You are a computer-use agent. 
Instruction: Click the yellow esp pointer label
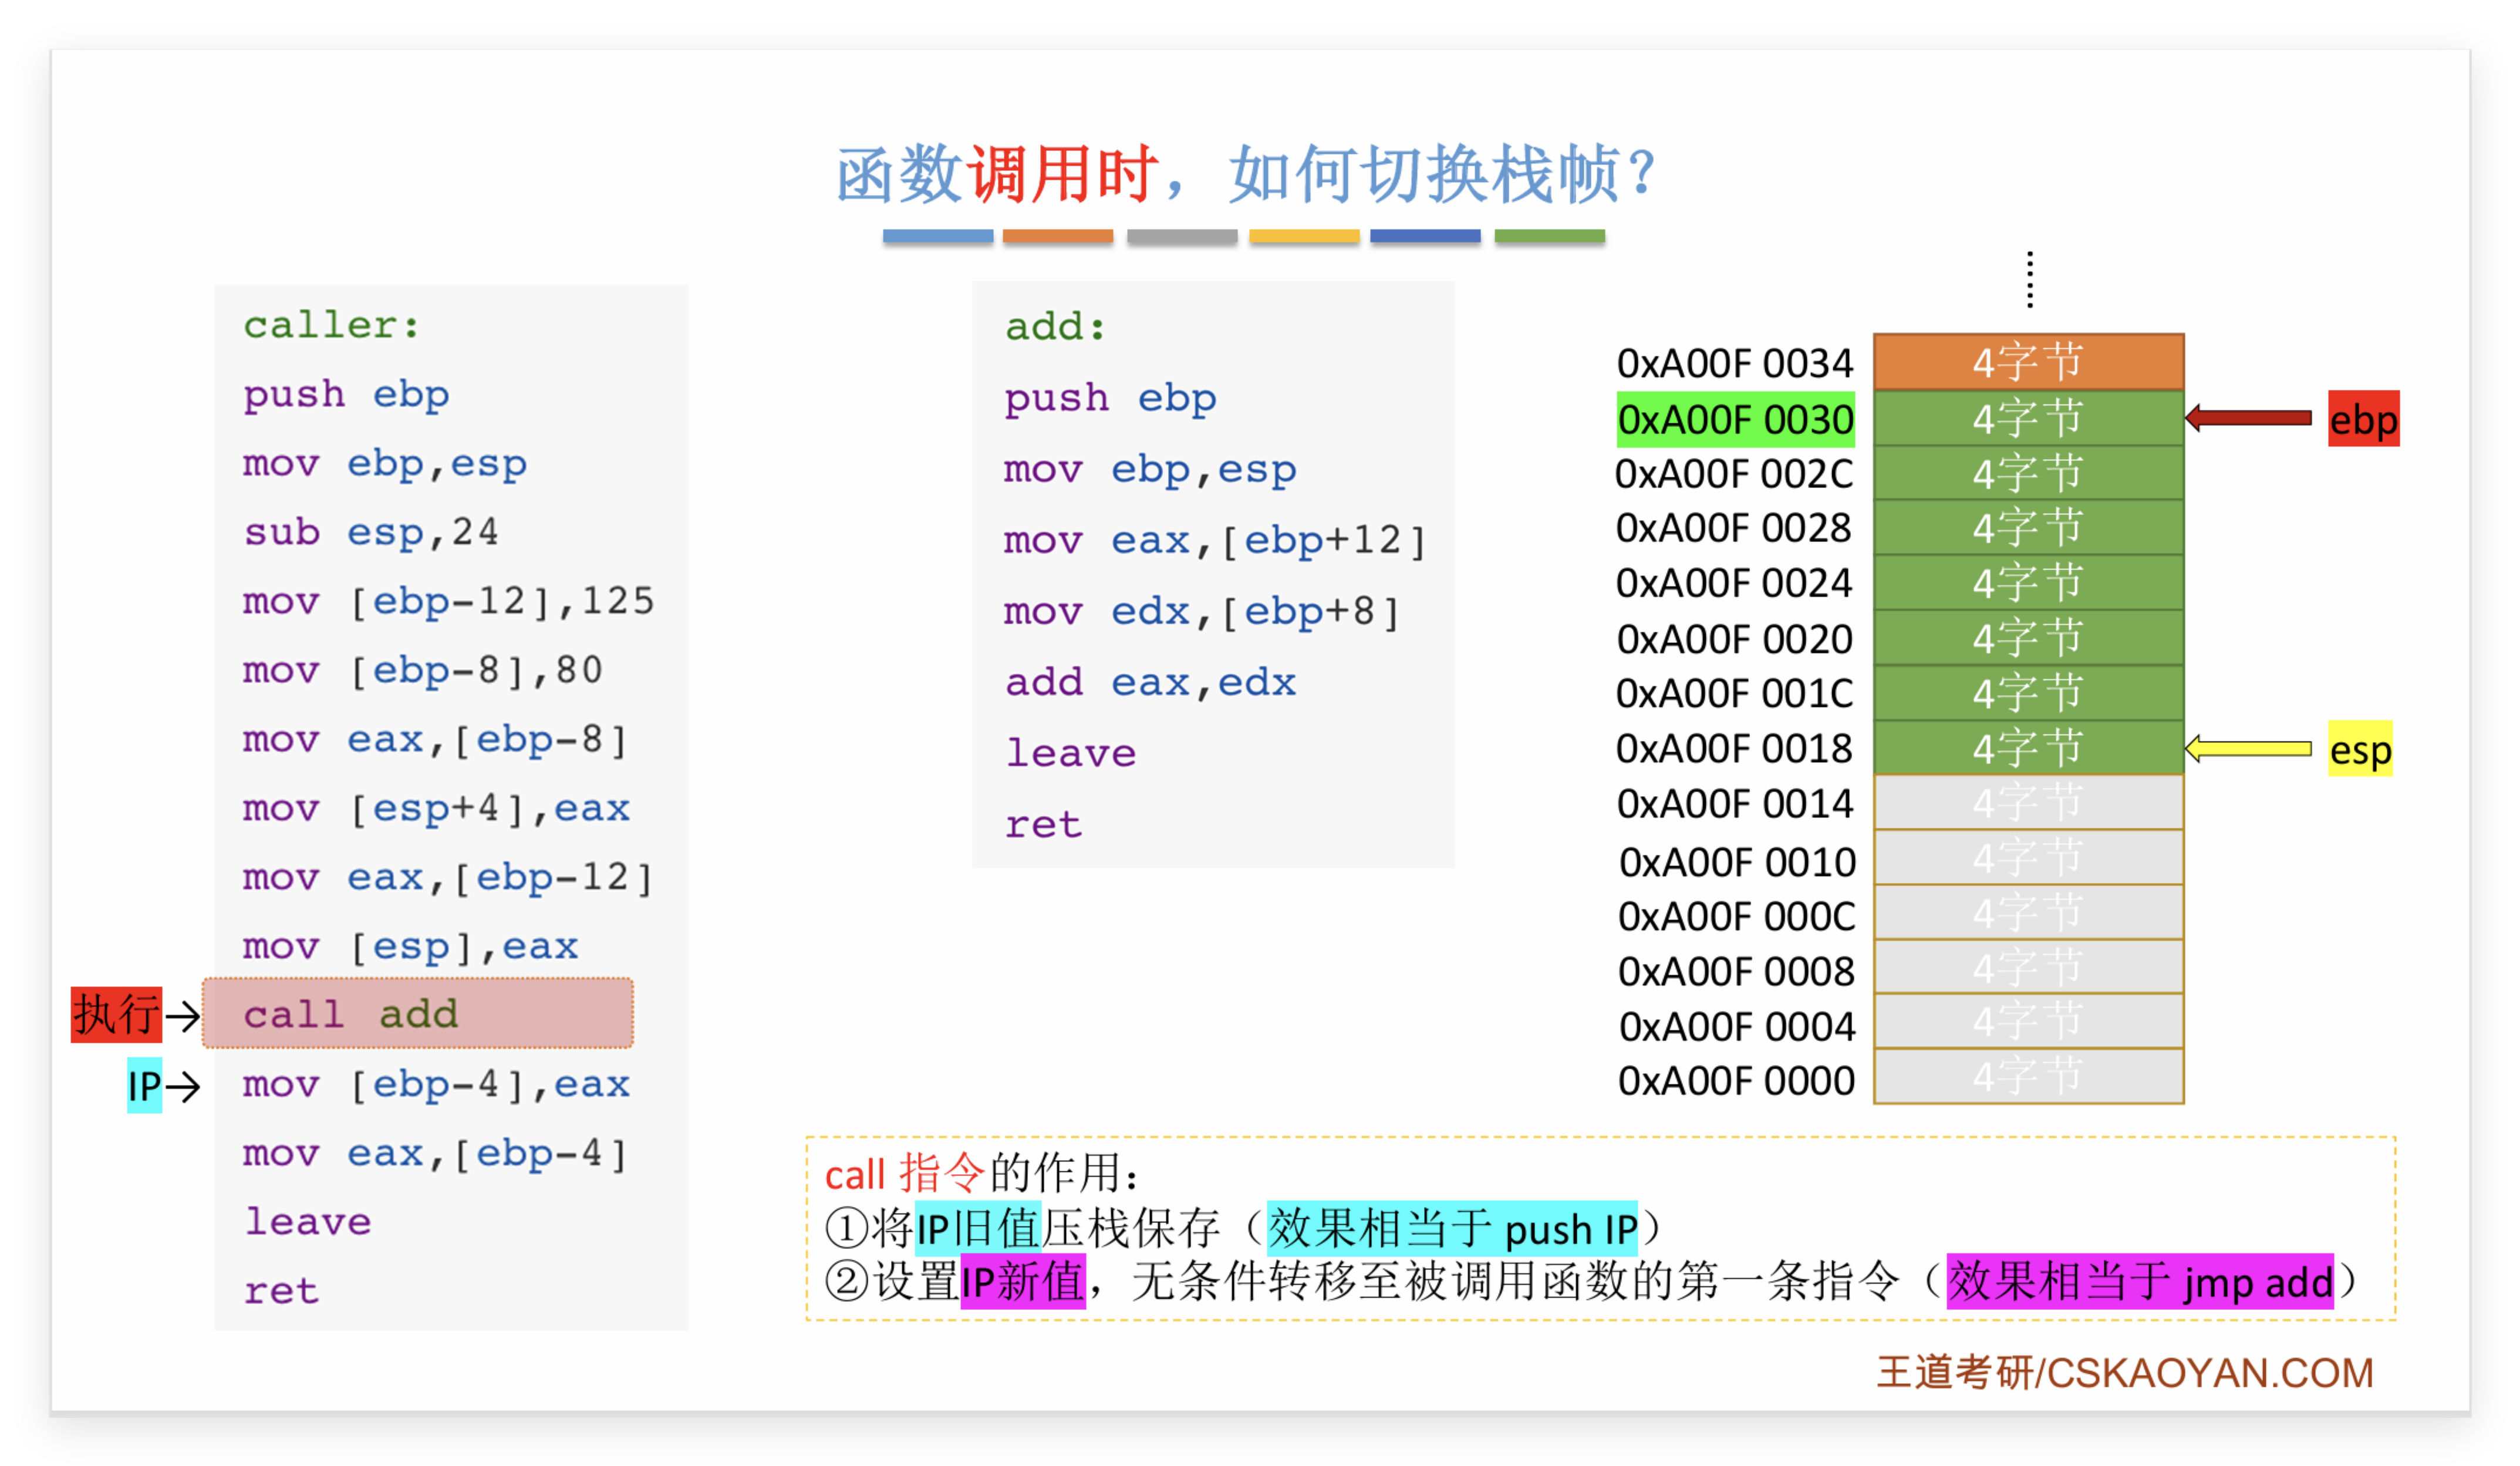tap(2360, 748)
